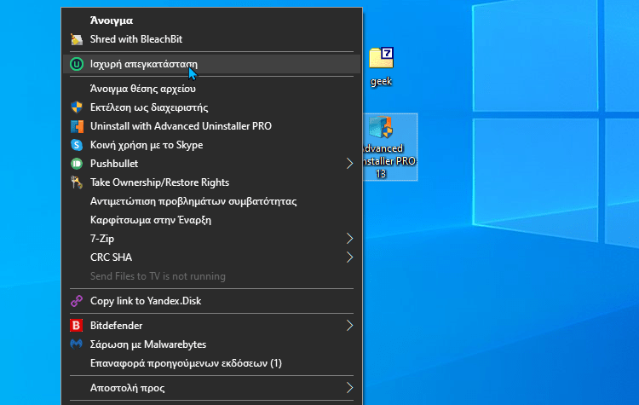639x405 pixels.
Task: Choose Take Ownership/Restore Rights
Action: [211, 182]
